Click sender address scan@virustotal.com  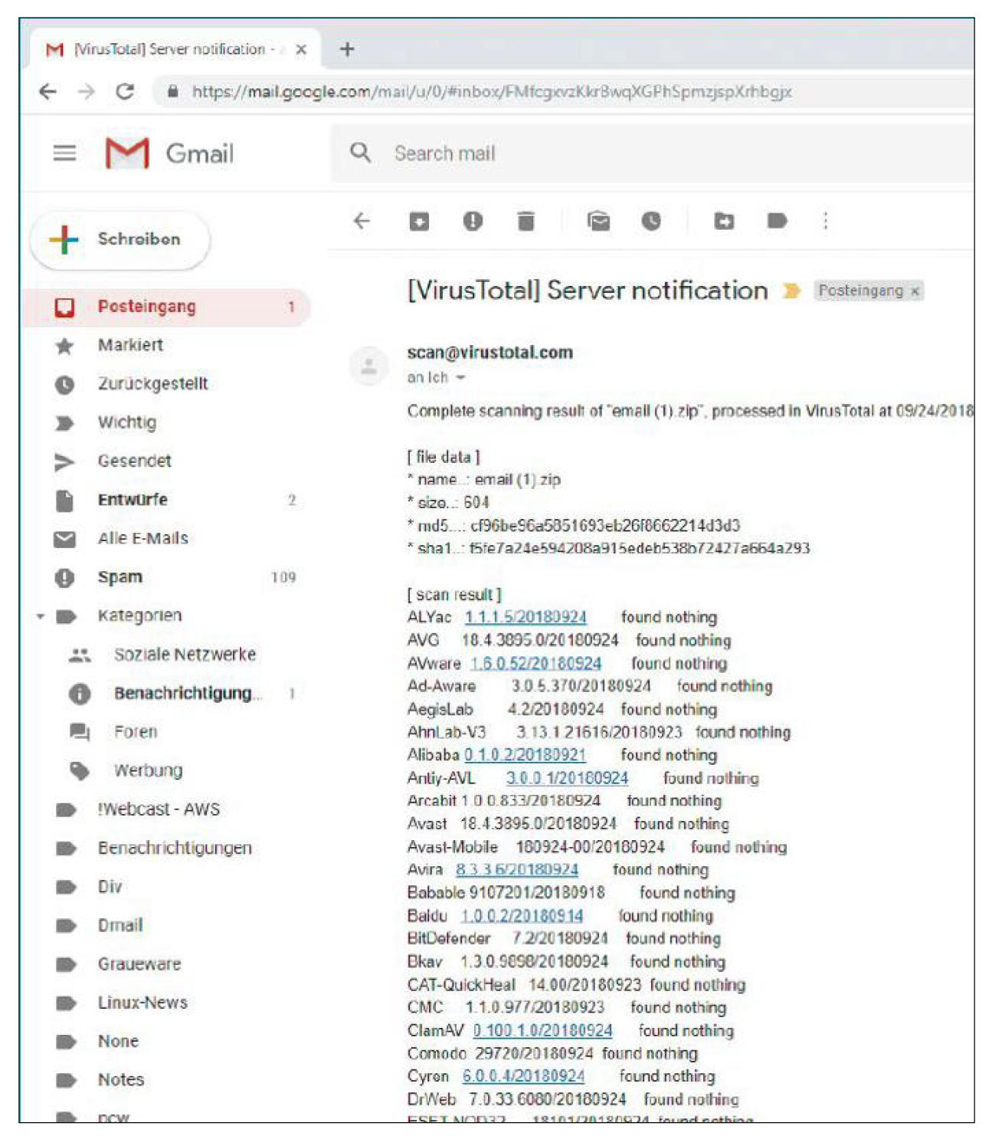490,353
